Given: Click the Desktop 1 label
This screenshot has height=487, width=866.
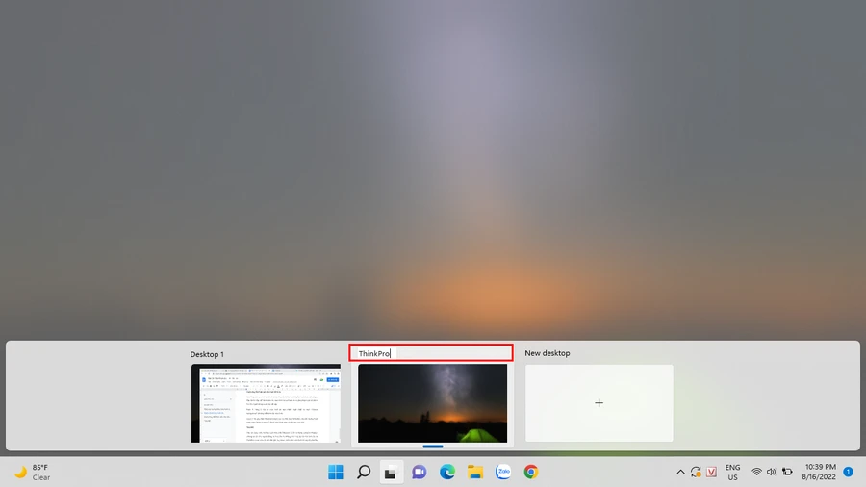Looking at the screenshot, I should click(207, 354).
